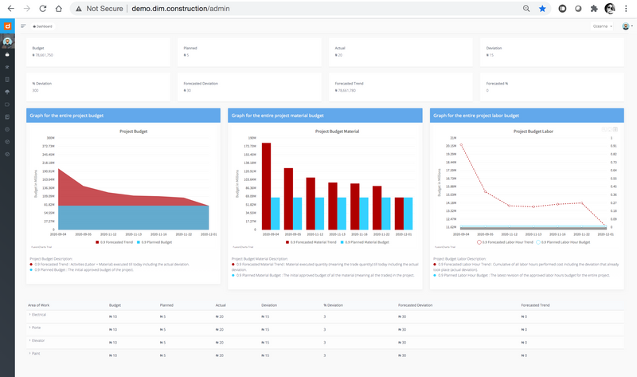
Task: Click the orange DIM logo in sidebar
Action: 7,26
